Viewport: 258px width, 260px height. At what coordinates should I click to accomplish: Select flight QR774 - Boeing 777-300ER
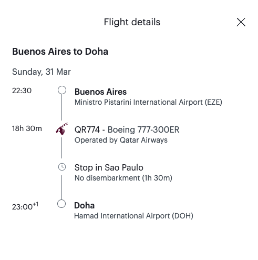(127, 129)
